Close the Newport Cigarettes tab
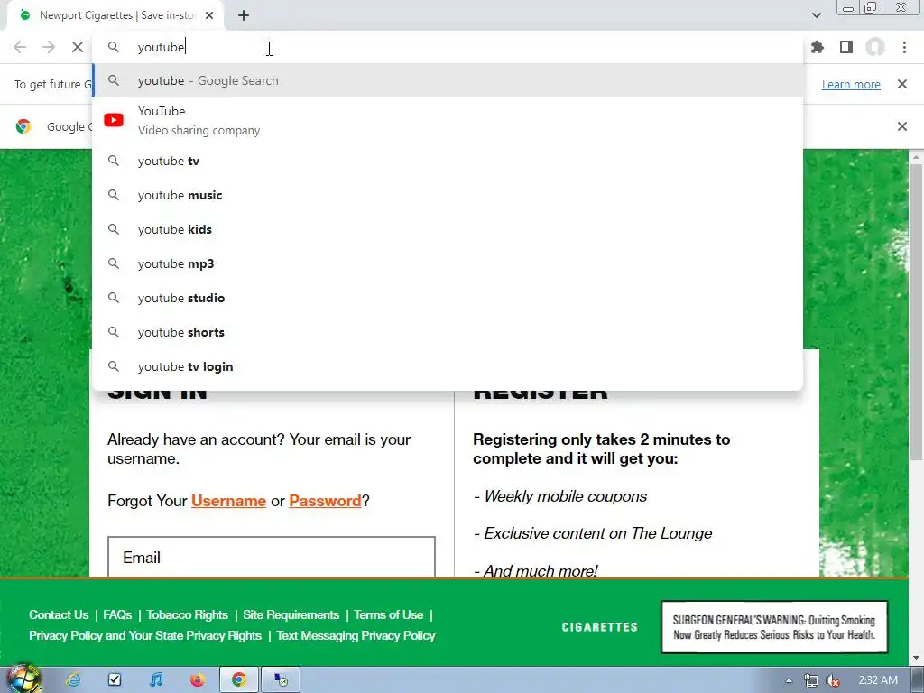Screen dimensions: 924x693 [209, 15]
